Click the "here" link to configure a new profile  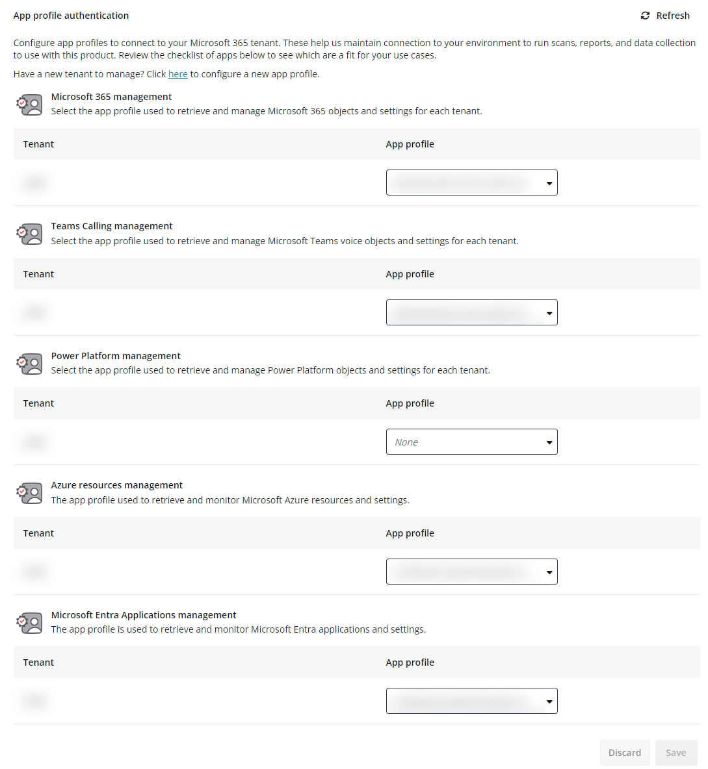pyautogui.click(x=177, y=73)
